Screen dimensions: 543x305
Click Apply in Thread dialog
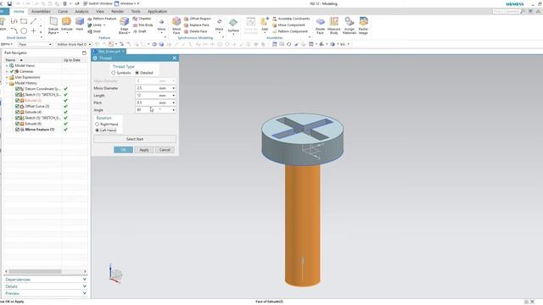click(x=144, y=150)
